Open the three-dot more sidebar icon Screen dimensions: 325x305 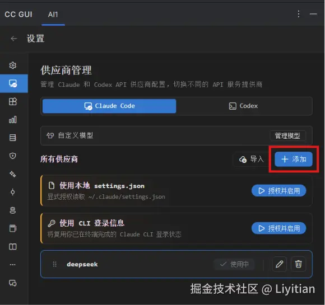(x=13, y=265)
